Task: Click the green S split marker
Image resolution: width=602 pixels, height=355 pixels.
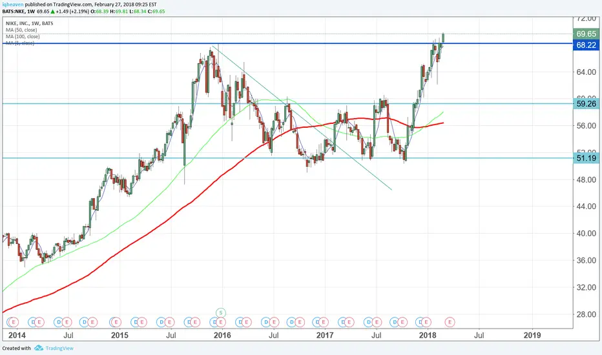Action: [221, 313]
